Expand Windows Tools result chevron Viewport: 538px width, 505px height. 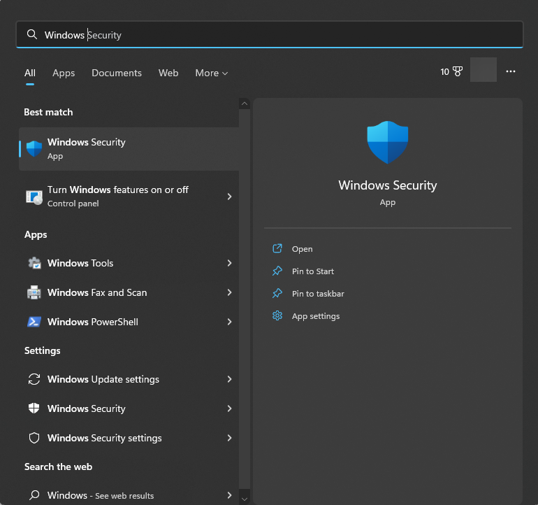[229, 263]
